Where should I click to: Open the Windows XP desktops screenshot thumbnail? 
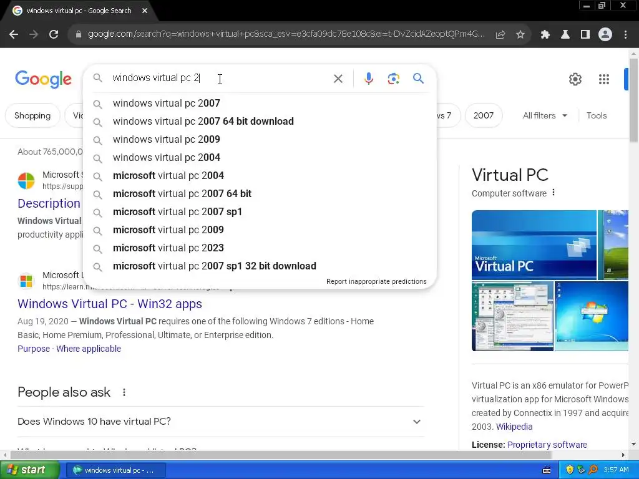pyautogui.click(x=512, y=316)
